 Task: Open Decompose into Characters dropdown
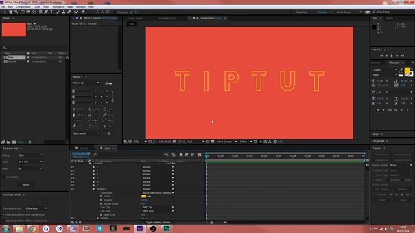36,208
